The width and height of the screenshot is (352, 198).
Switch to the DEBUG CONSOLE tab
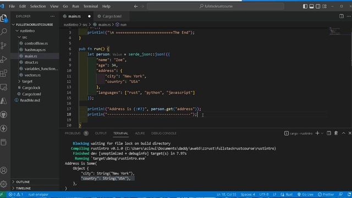click(x=164, y=133)
